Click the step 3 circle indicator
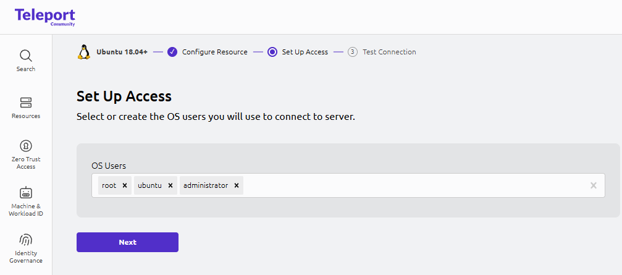Image resolution: width=622 pixels, height=275 pixels. coord(353,52)
